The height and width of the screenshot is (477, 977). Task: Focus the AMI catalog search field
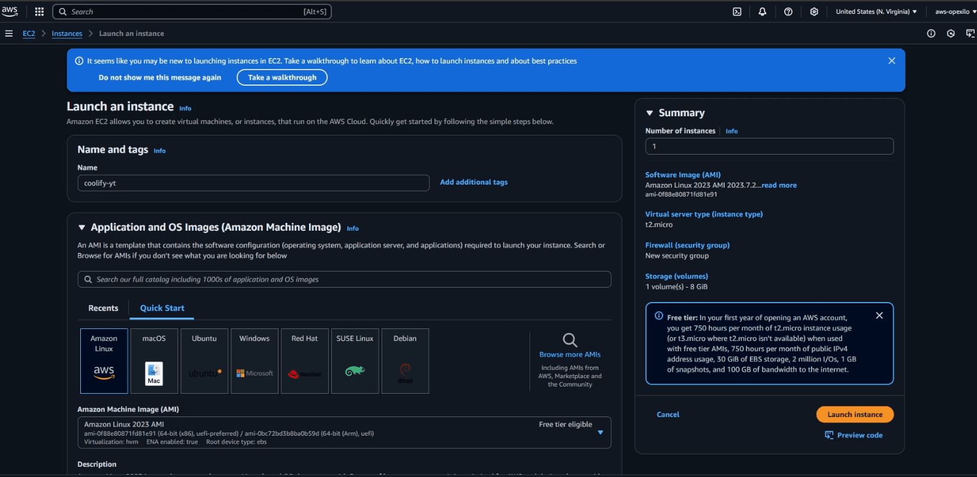[344, 279]
